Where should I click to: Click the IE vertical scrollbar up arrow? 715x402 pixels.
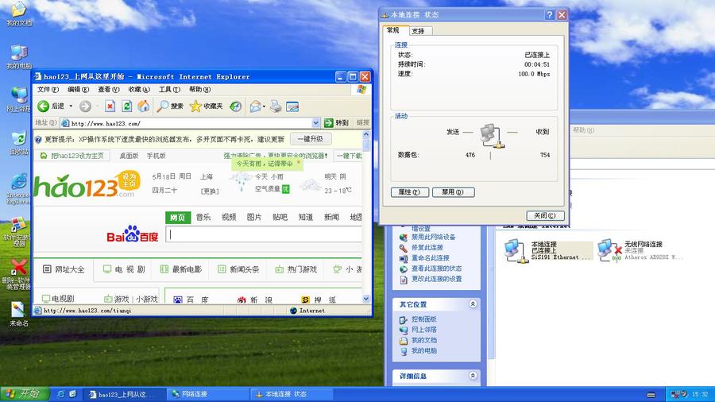coord(365,135)
